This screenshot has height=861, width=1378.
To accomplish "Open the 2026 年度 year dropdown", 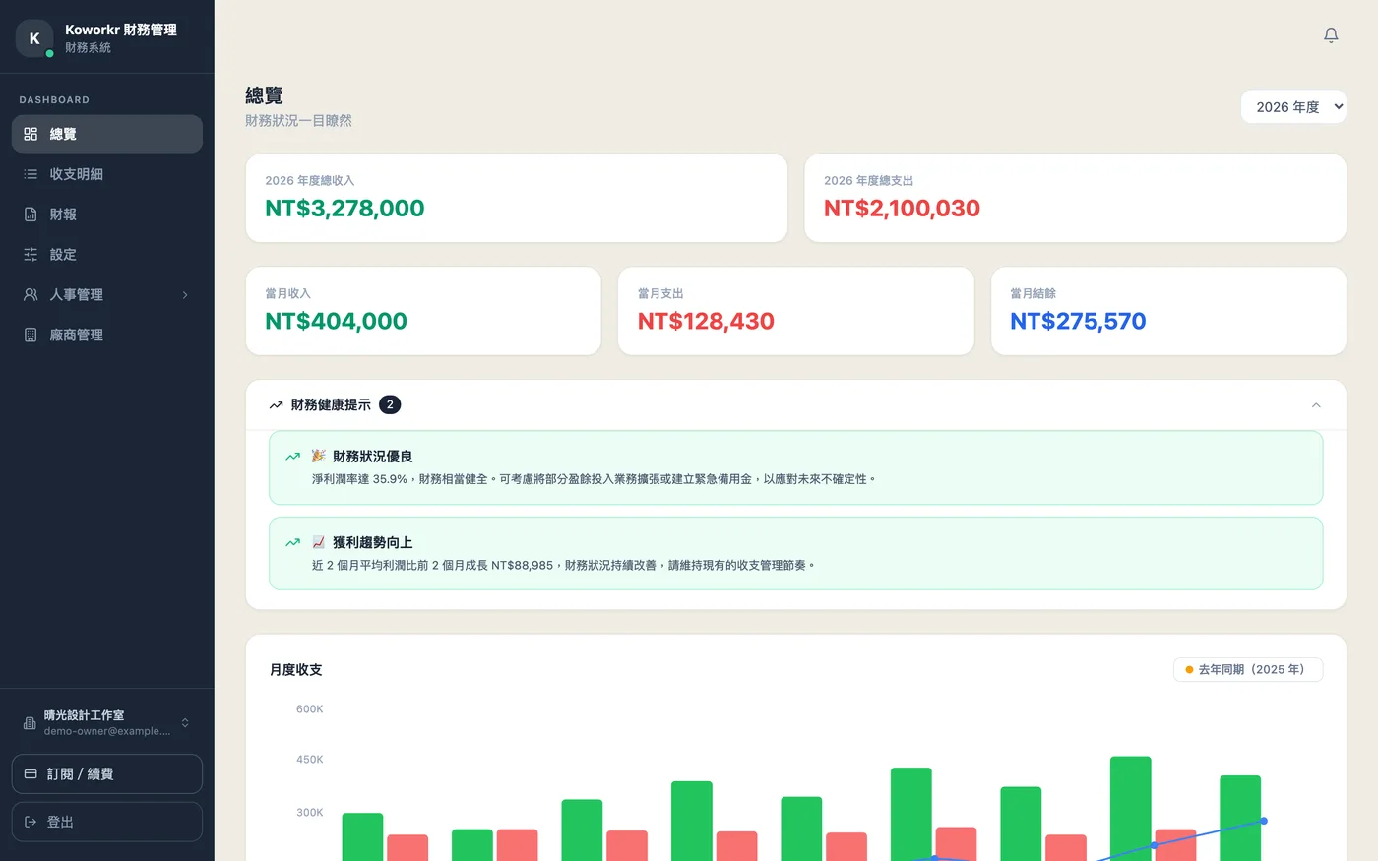I will (x=1293, y=107).
